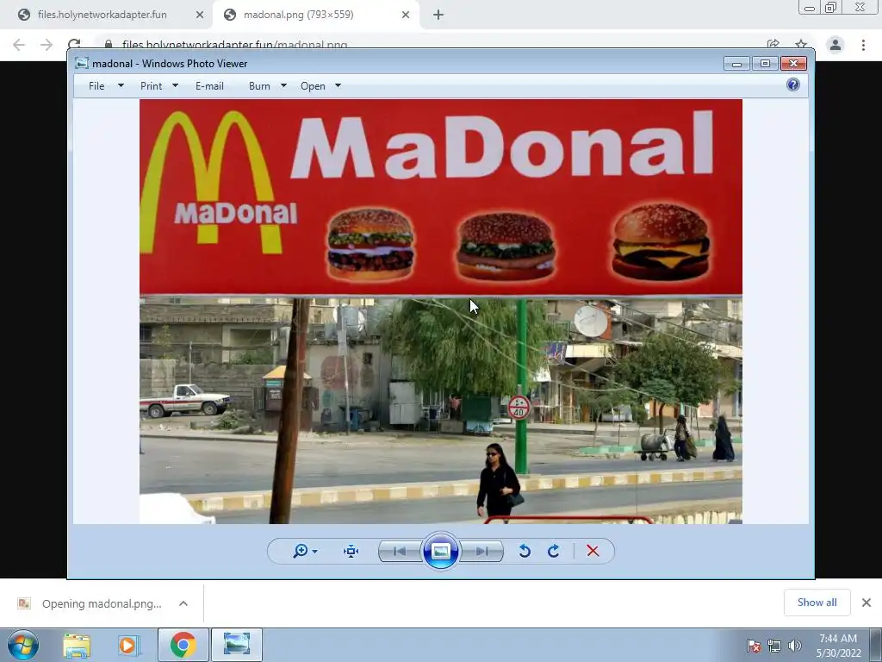Expand the zoom slider dropdown arrow
This screenshot has height=662, width=882.
(x=315, y=551)
